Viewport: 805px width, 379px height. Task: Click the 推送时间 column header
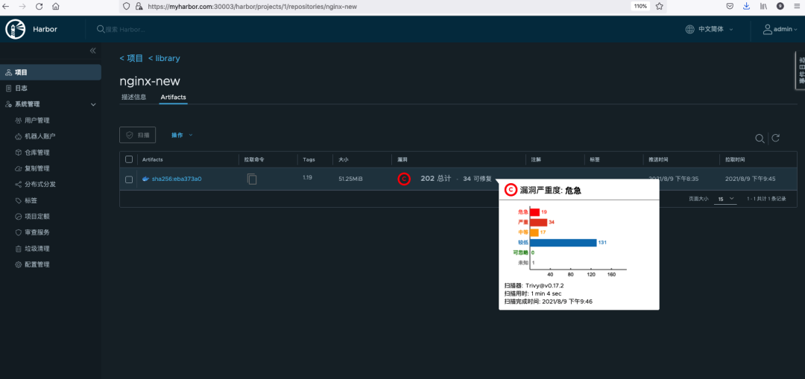[658, 159]
